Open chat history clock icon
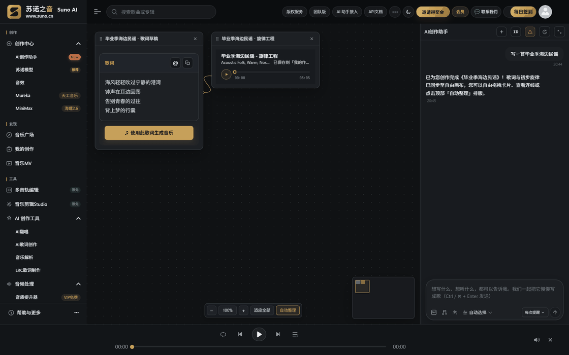 (545, 32)
